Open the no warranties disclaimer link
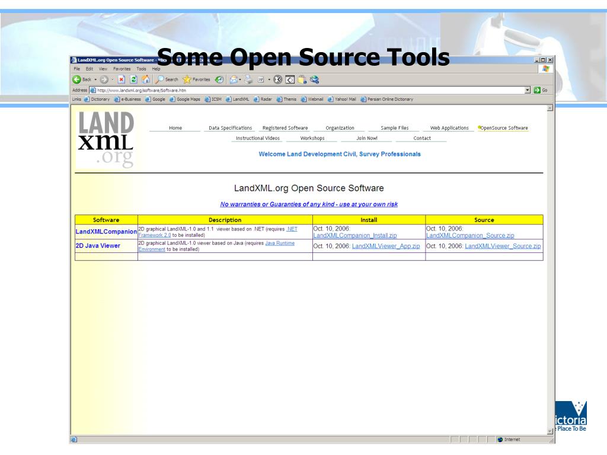 coord(309,204)
